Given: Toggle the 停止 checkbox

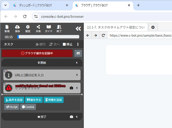Looking at the screenshot, I should point(64,44).
